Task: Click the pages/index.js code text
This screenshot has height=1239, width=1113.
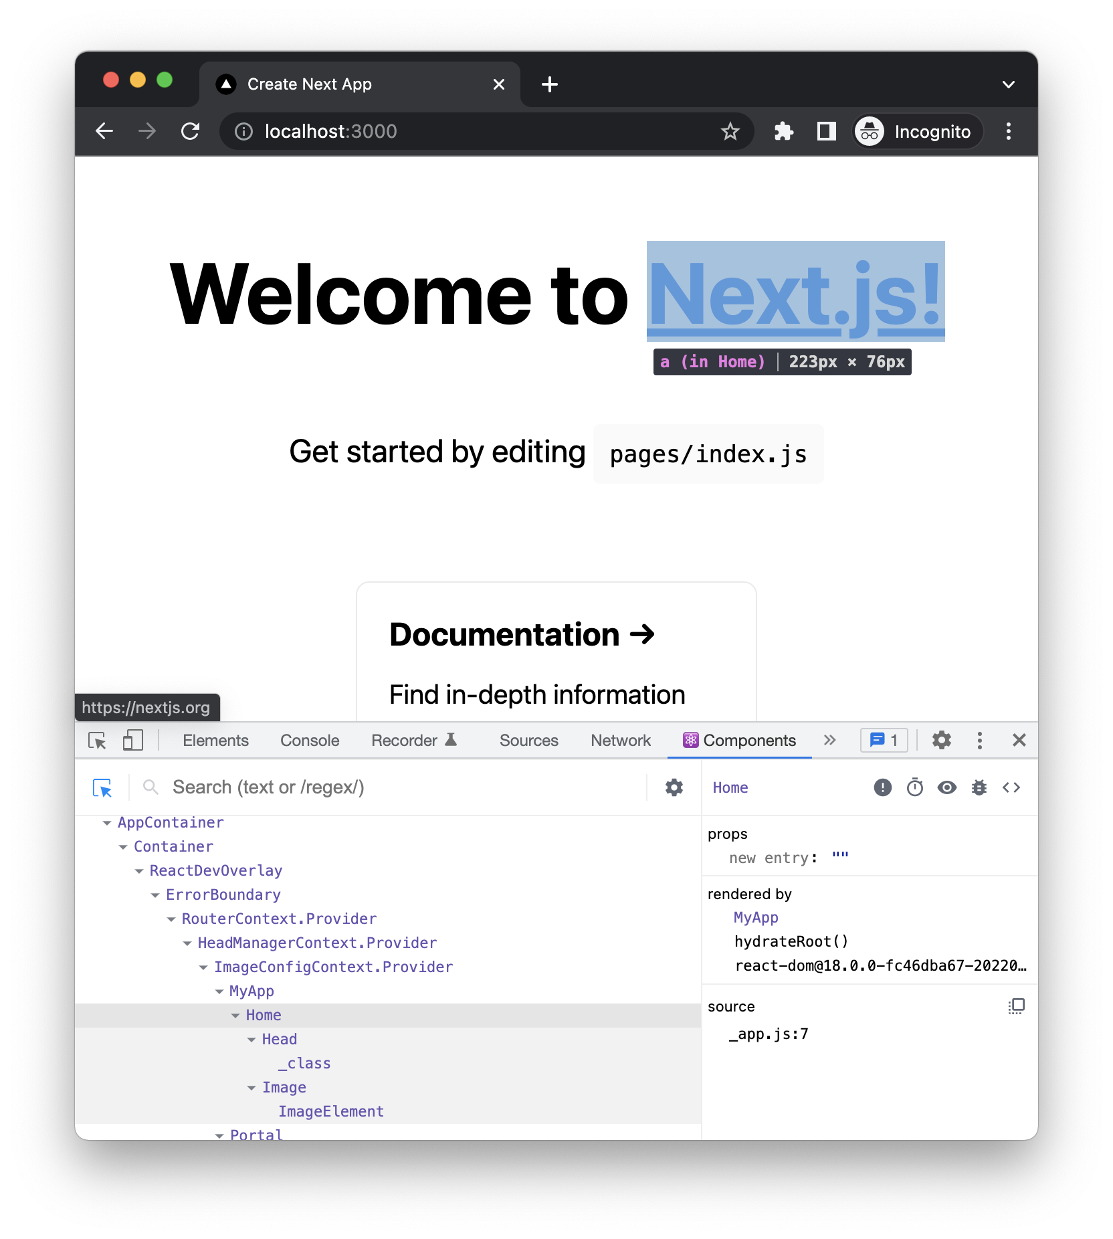Action: pos(708,454)
